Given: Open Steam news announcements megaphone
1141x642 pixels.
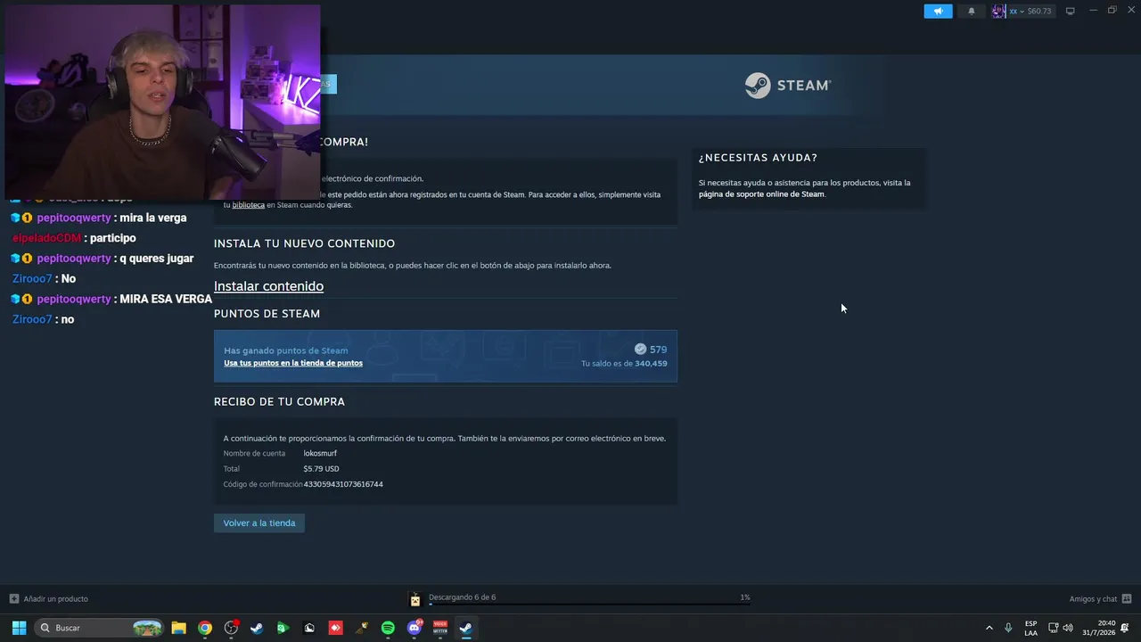Looking at the screenshot, I should (938, 11).
